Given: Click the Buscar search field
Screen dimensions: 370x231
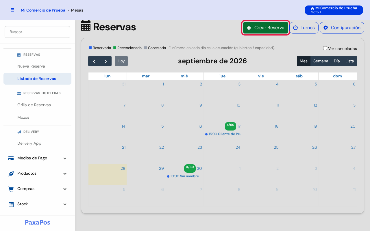Looking at the screenshot, I should point(37,32).
